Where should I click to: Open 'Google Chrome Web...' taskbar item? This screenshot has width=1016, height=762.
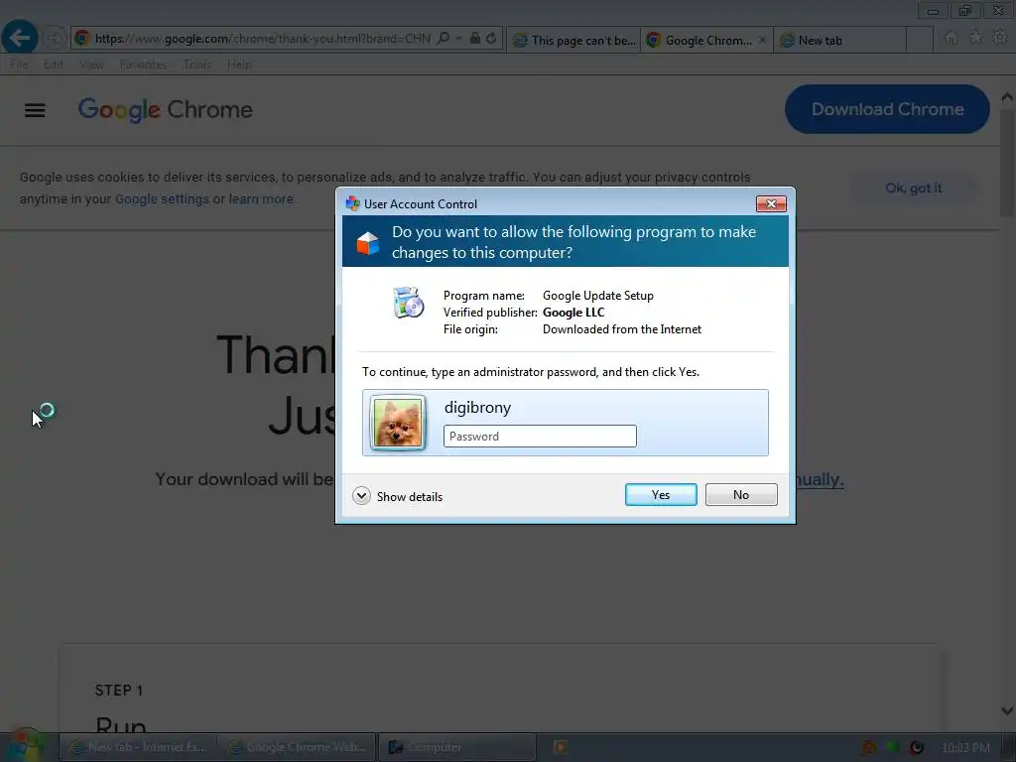point(298,747)
